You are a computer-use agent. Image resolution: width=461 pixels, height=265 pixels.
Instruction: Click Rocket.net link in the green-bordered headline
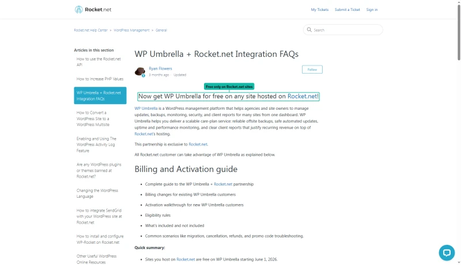[302, 96]
